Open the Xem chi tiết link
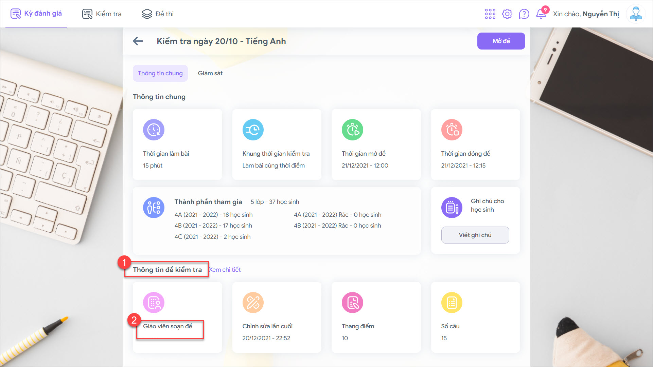Viewport: 653px width, 367px height. coord(225,270)
